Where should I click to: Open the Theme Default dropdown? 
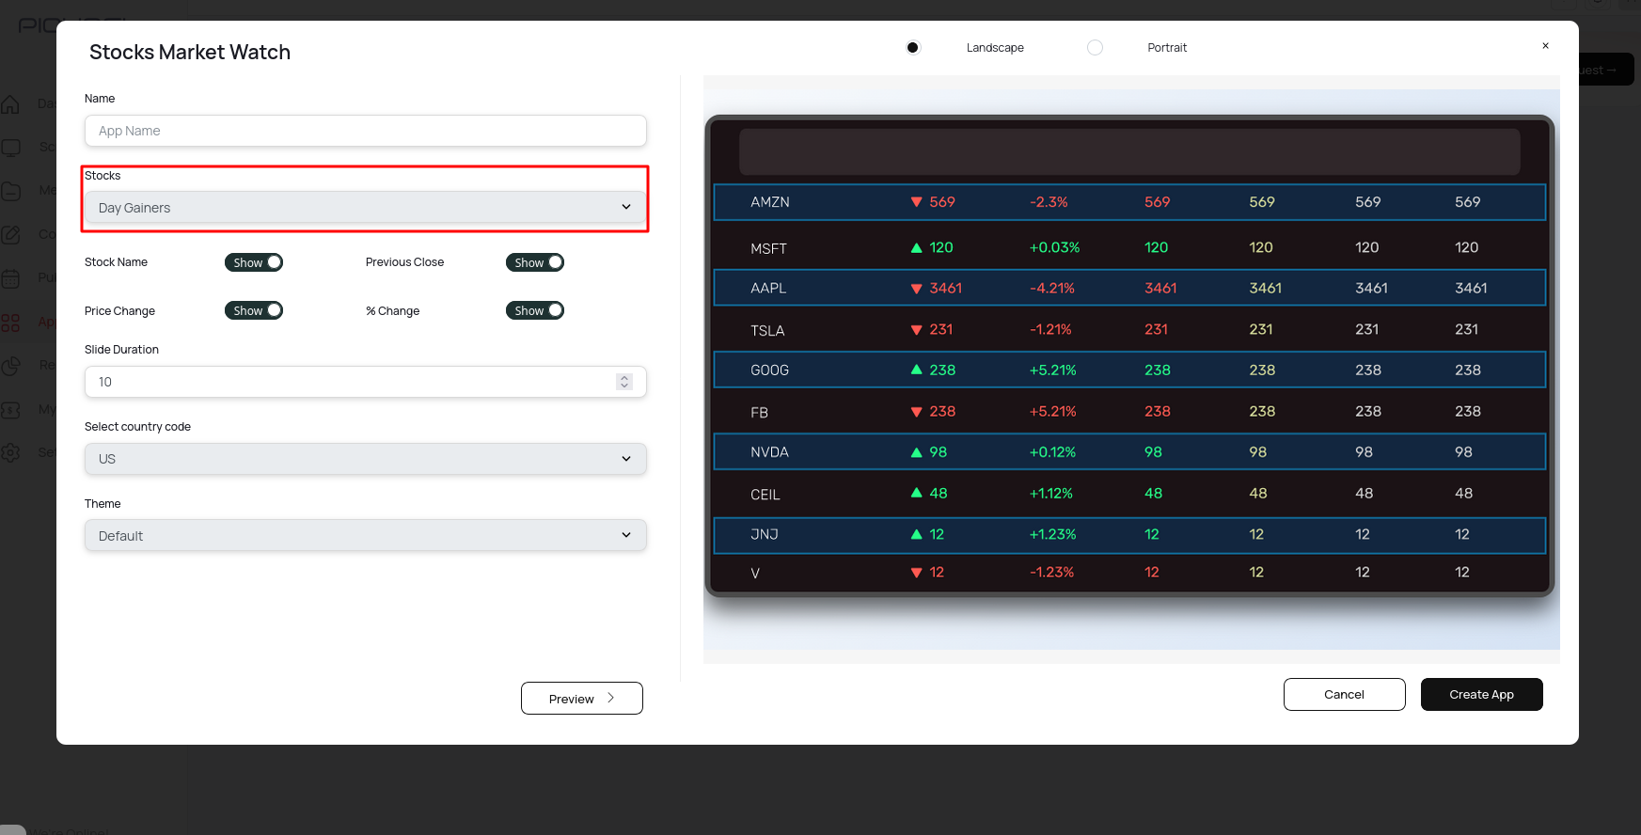[x=365, y=536]
